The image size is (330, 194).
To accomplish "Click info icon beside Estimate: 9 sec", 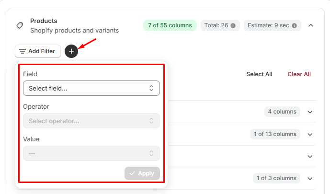I will point(294,25).
